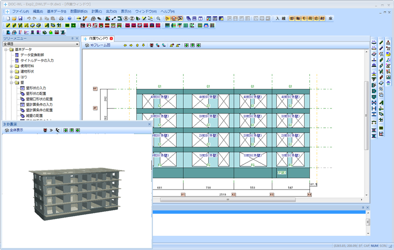Toggle the 部 display button
Screen dimensions: 394x250
click(292, 18)
